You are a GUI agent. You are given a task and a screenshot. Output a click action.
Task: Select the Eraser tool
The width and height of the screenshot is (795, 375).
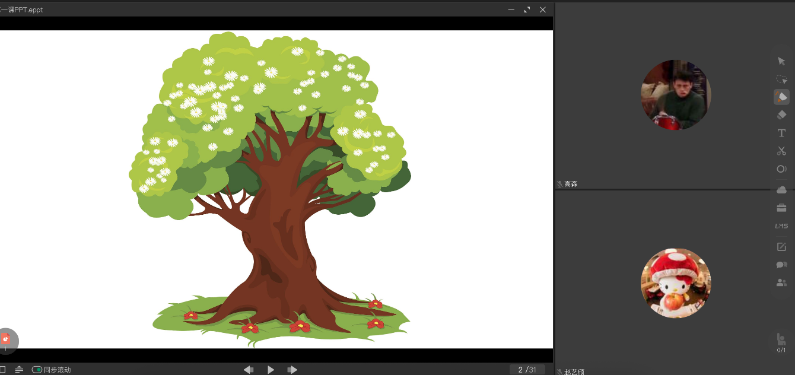pos(781,115)
